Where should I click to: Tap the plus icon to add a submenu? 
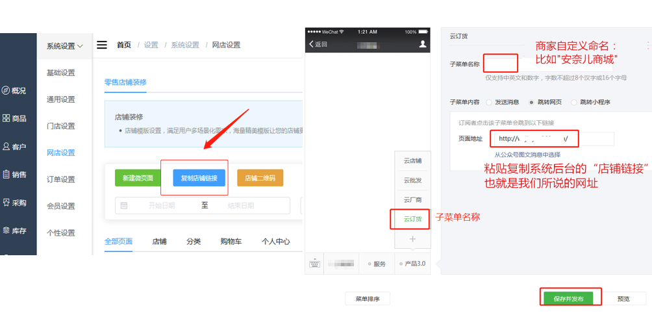pos(412,239)
